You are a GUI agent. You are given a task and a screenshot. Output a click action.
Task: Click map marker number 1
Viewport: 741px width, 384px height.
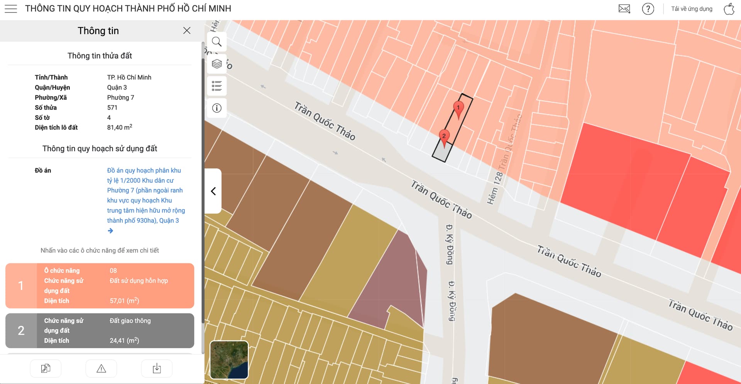458,108
